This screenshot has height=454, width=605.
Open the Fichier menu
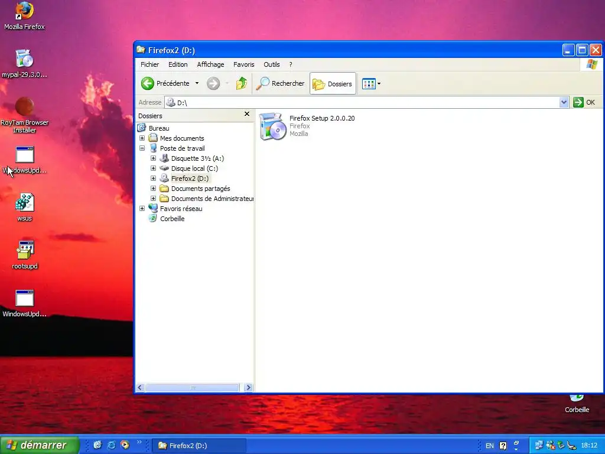point(149,64)
